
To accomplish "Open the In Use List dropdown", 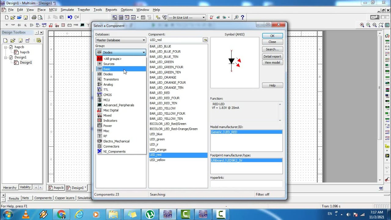I will [x=187, y=17].
